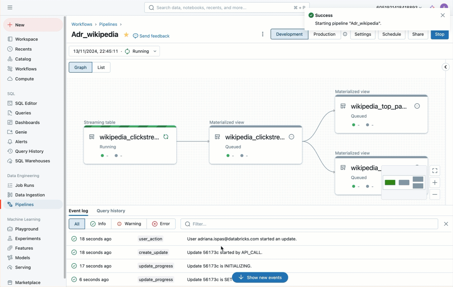Zoom out of the pipeline graph
The width and height of the screenshot is (453, 287).
click(x=435, y=194)
